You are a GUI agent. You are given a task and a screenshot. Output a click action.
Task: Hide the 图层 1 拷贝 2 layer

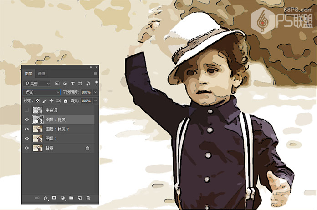[x=27, y=129]
